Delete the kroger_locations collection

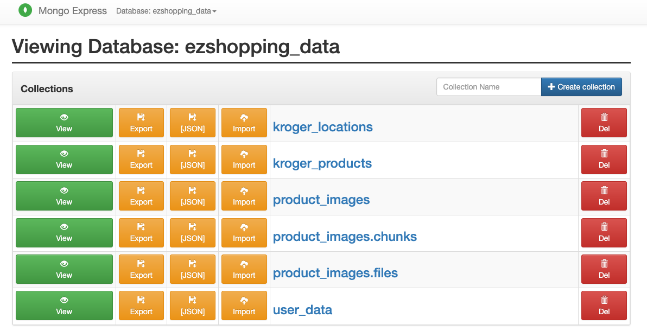pos(604,123)
